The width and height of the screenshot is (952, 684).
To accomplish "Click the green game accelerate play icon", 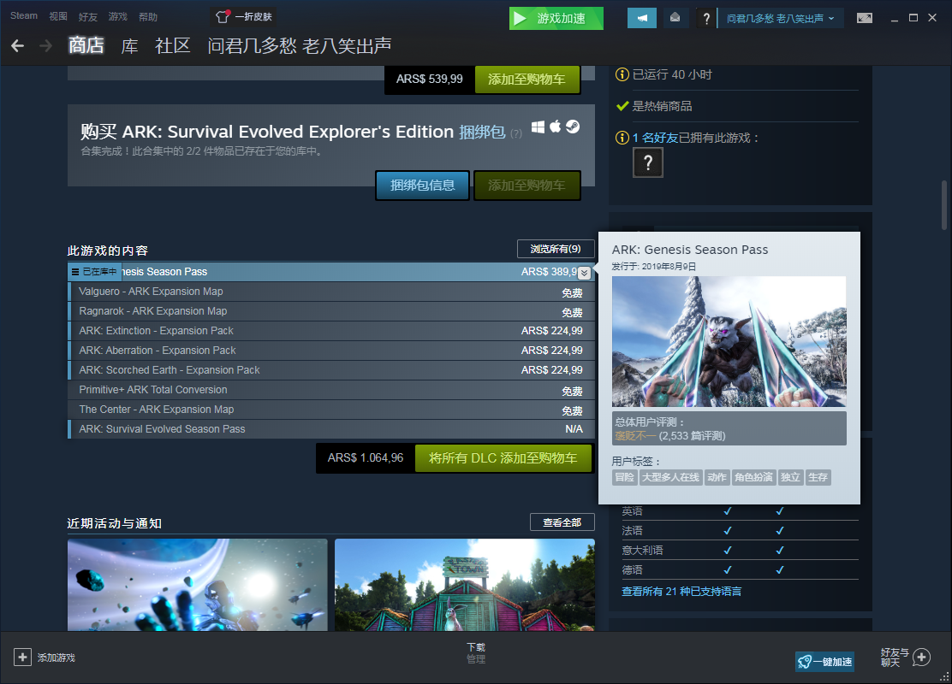I will click(x=520, y=18).
